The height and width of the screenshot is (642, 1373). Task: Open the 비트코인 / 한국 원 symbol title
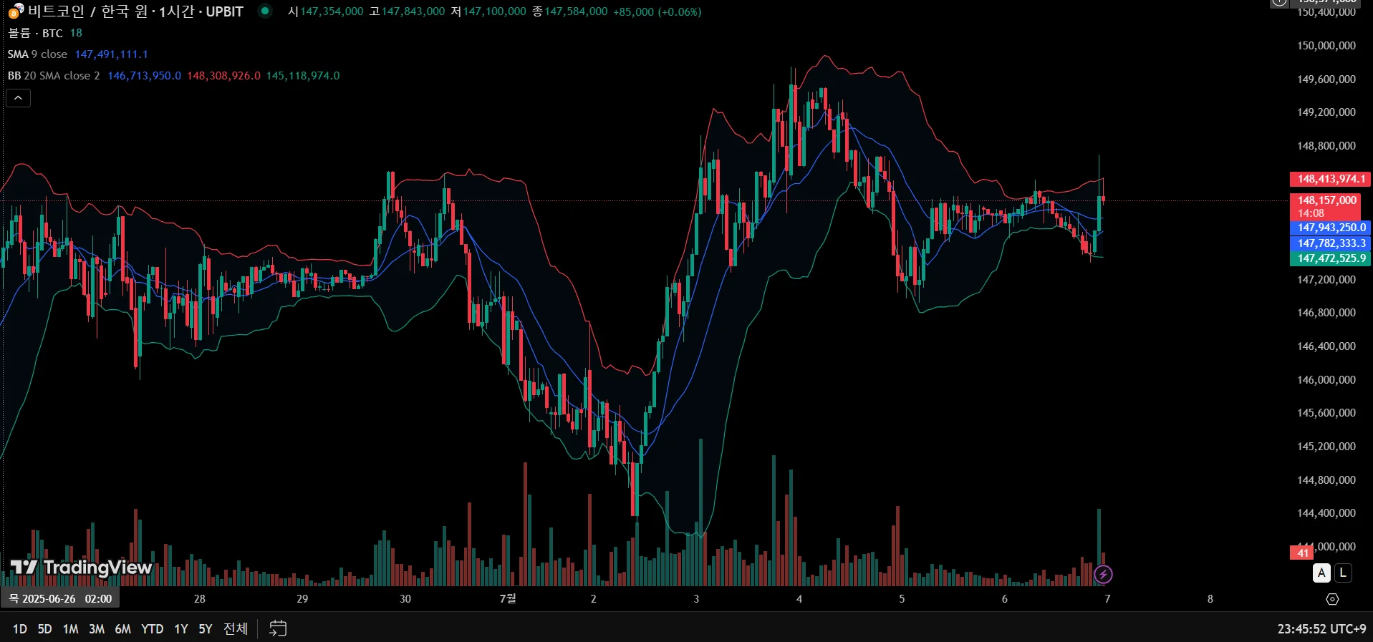[135, 11]
